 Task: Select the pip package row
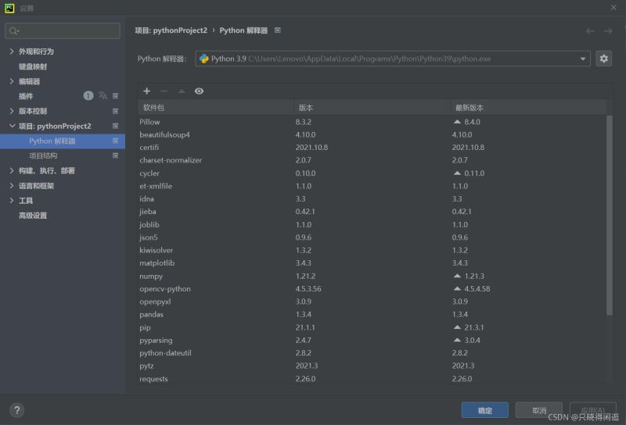(372, 327)
